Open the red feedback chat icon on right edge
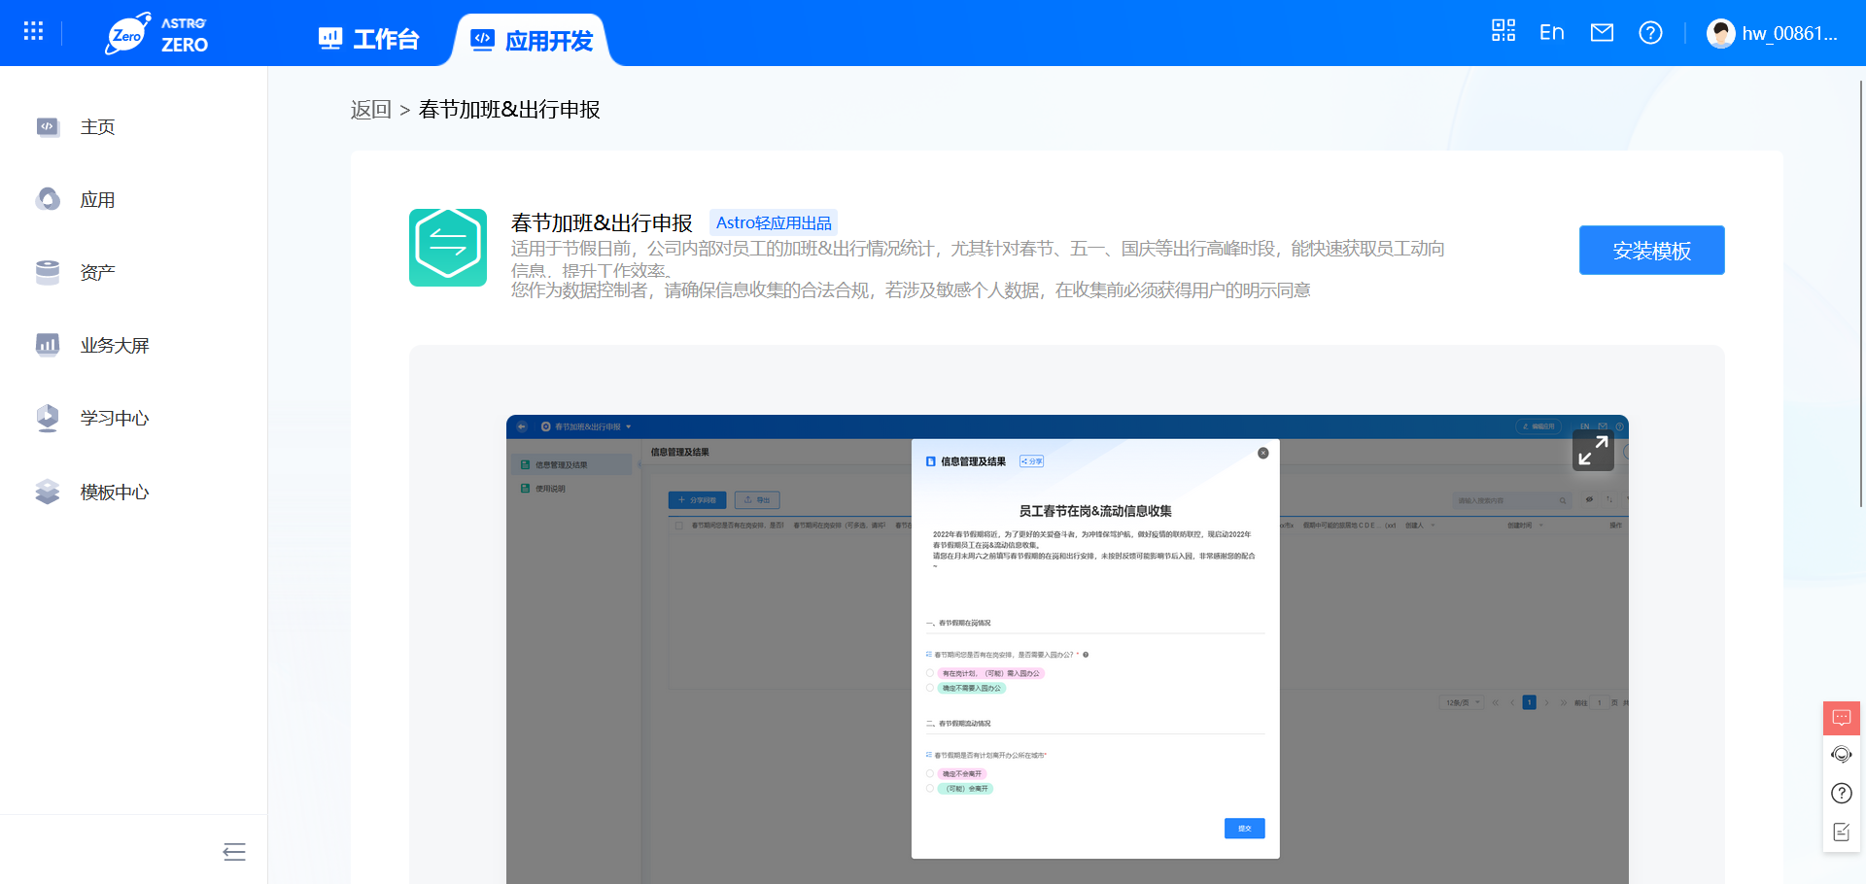Screen dimensions: 1866x884 [x=1840, y=718]
